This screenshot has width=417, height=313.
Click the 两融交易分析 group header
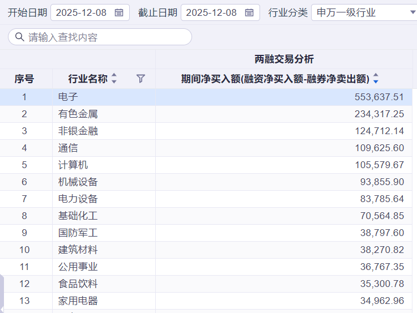pyautogui.click(x=284, y=59)
